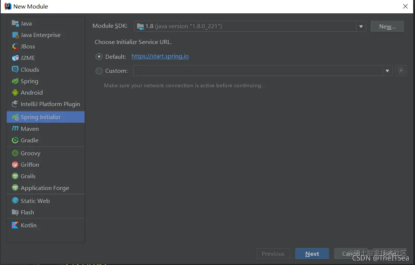Image resolution: width=415 pixels, height=265 pixels.
Task: Open the Module SDK dropdown arrow
Action: point(361,26)
